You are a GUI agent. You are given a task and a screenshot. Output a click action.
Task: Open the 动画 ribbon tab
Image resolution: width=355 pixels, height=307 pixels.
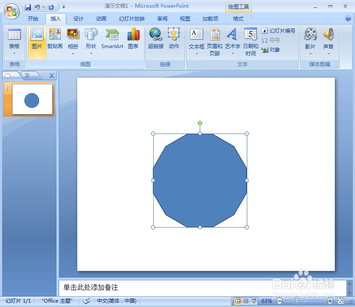coord(101,19)
